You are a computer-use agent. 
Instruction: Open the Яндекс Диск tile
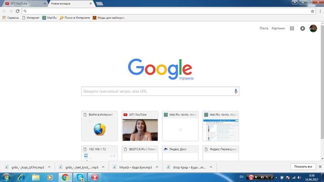pos(180,153)
